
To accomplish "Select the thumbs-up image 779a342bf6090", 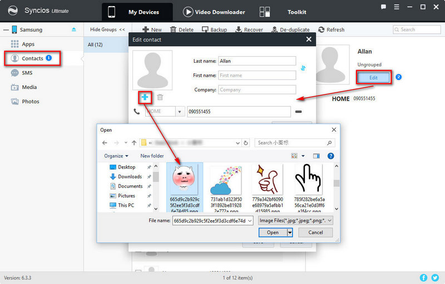I will (268, 187).
